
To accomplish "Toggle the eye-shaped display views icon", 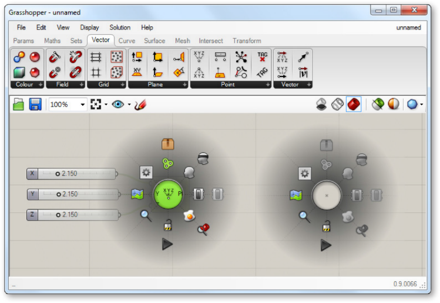I will pos(118,104).
